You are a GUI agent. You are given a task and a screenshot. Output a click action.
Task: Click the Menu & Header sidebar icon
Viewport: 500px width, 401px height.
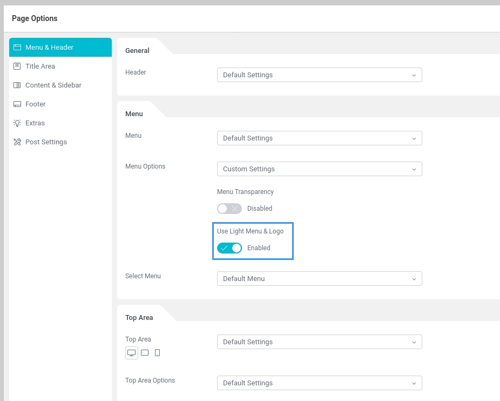point(17,48)
